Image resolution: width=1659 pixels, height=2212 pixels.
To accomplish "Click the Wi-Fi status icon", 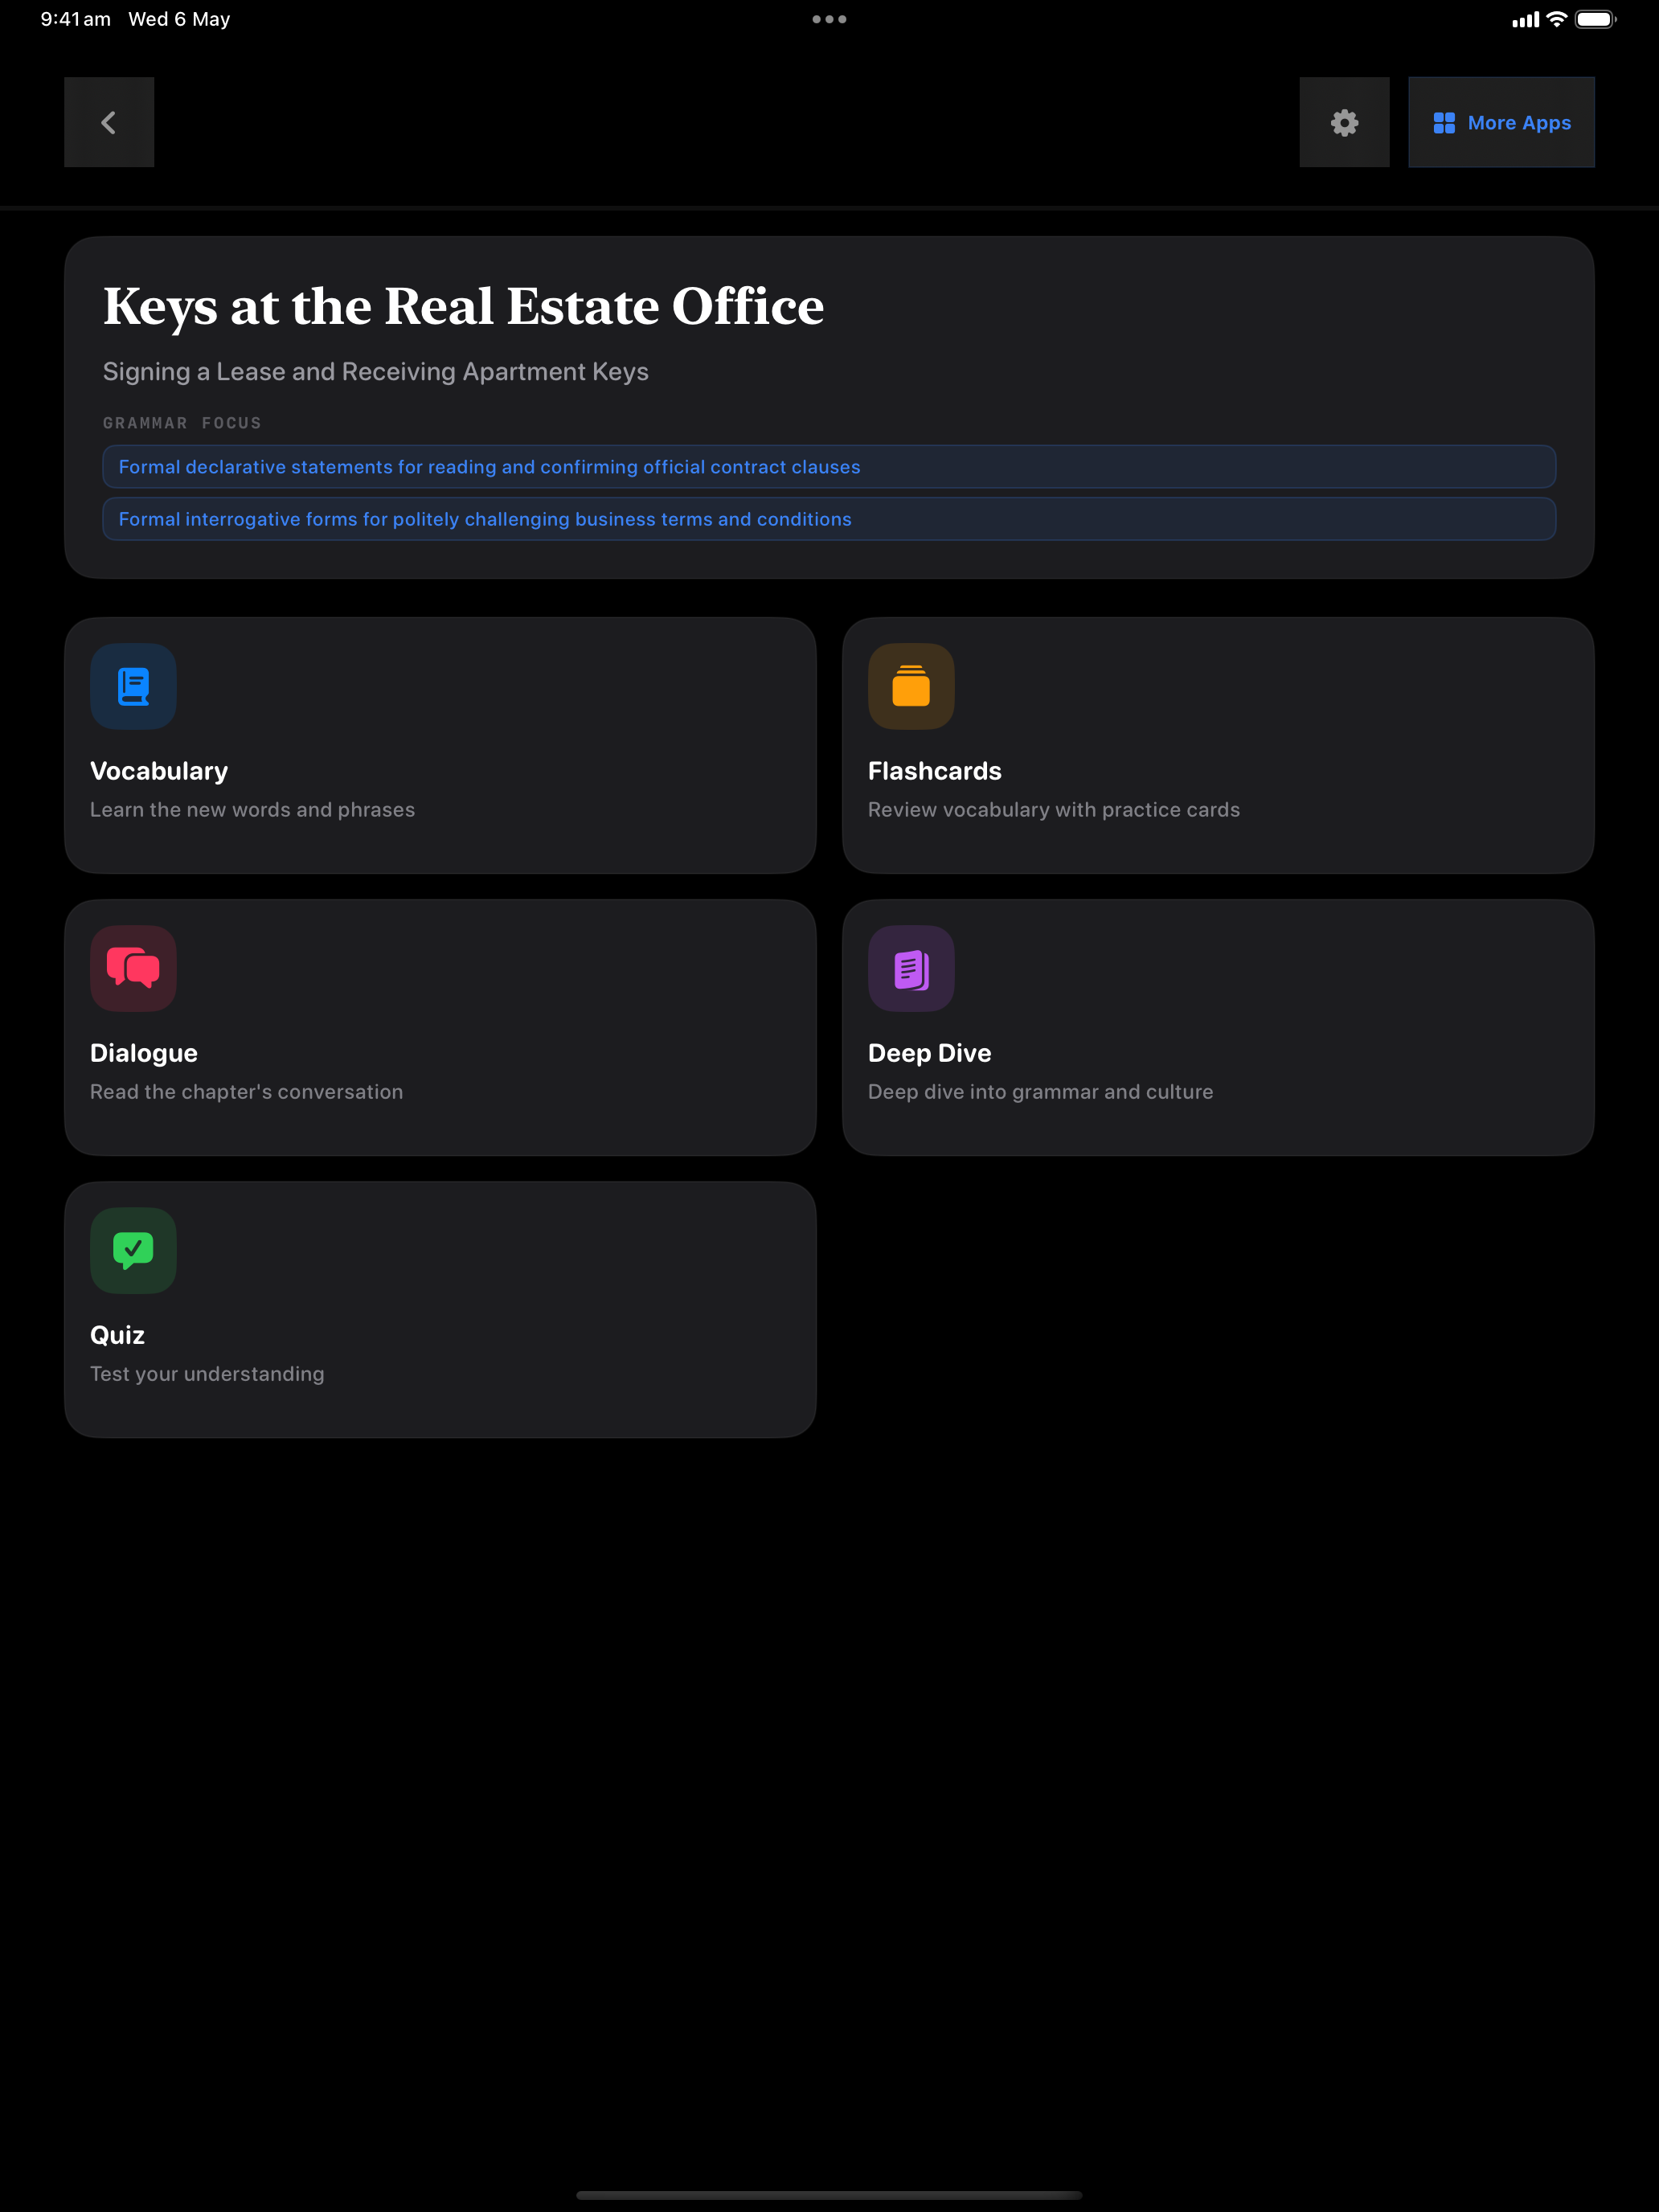I will tap(1556, 19).
